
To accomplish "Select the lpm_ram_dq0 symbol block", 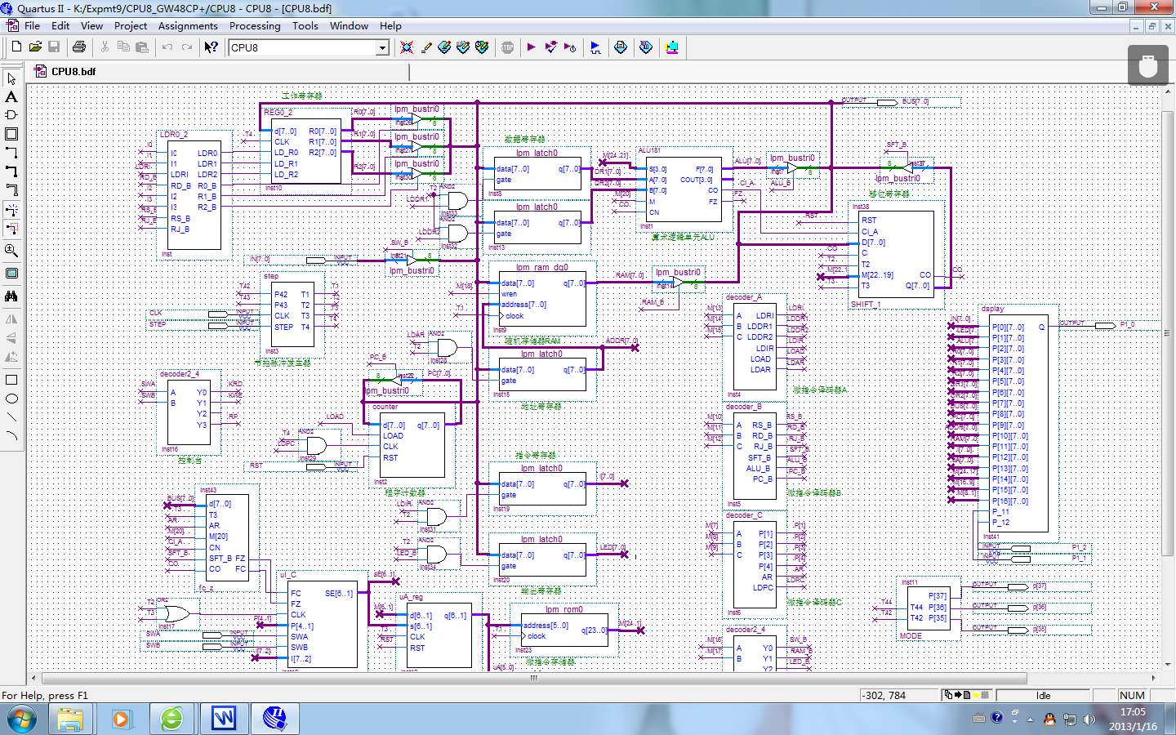I will [543, 299].
